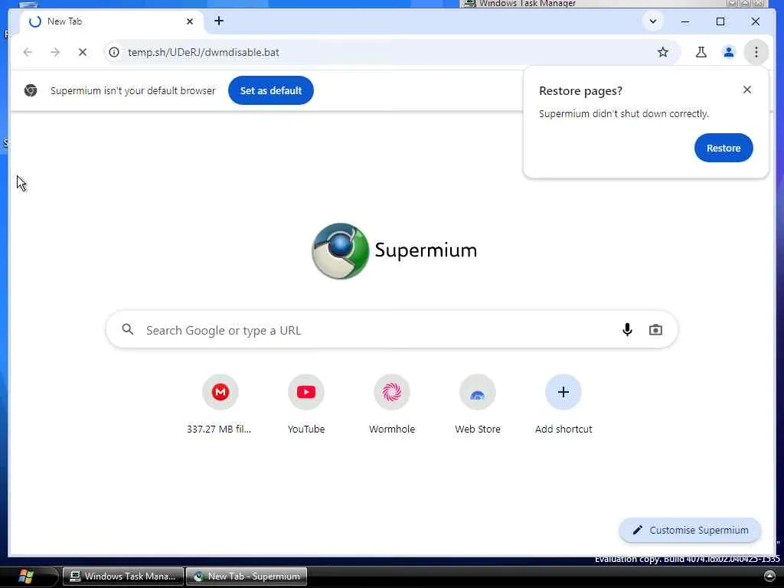Click the Search Google or type a URL box
This screenshot has width=784, height=588.
coord(391,330)
